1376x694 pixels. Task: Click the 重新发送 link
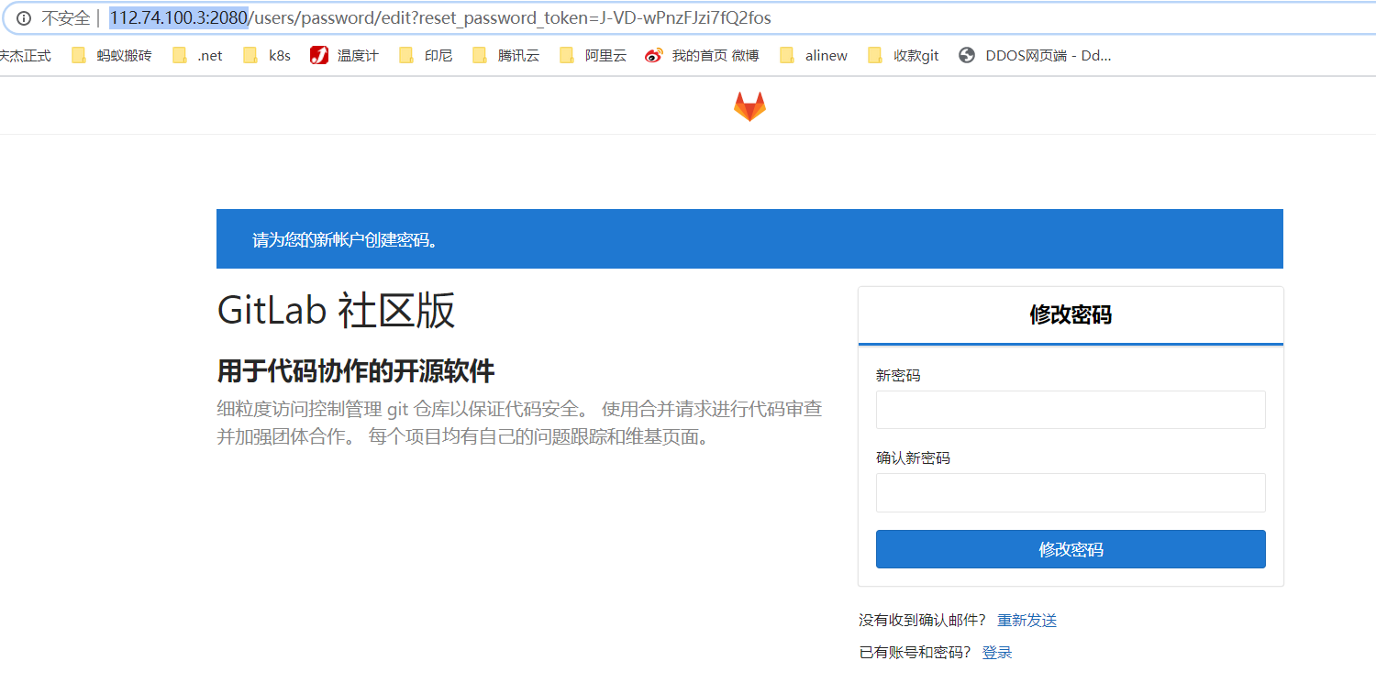[x=1027, y=621]
